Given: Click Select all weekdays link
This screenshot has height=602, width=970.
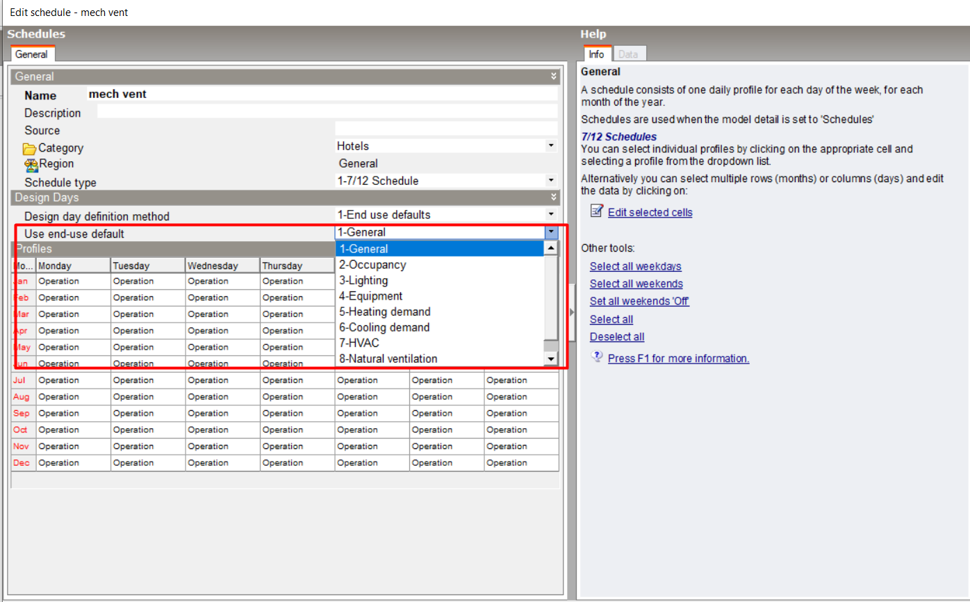Looking at the screenshot, I should click(635, 266).
